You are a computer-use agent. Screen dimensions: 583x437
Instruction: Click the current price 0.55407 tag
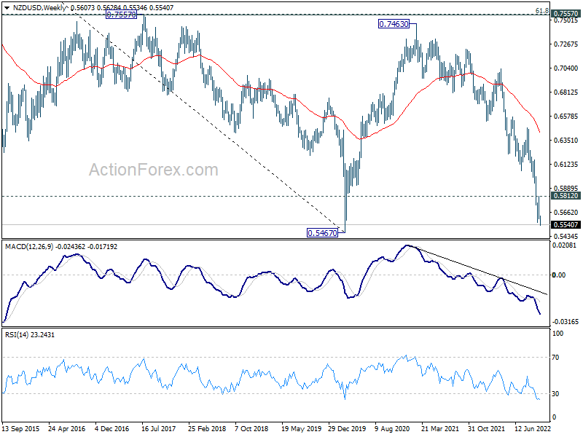point(566,225)
